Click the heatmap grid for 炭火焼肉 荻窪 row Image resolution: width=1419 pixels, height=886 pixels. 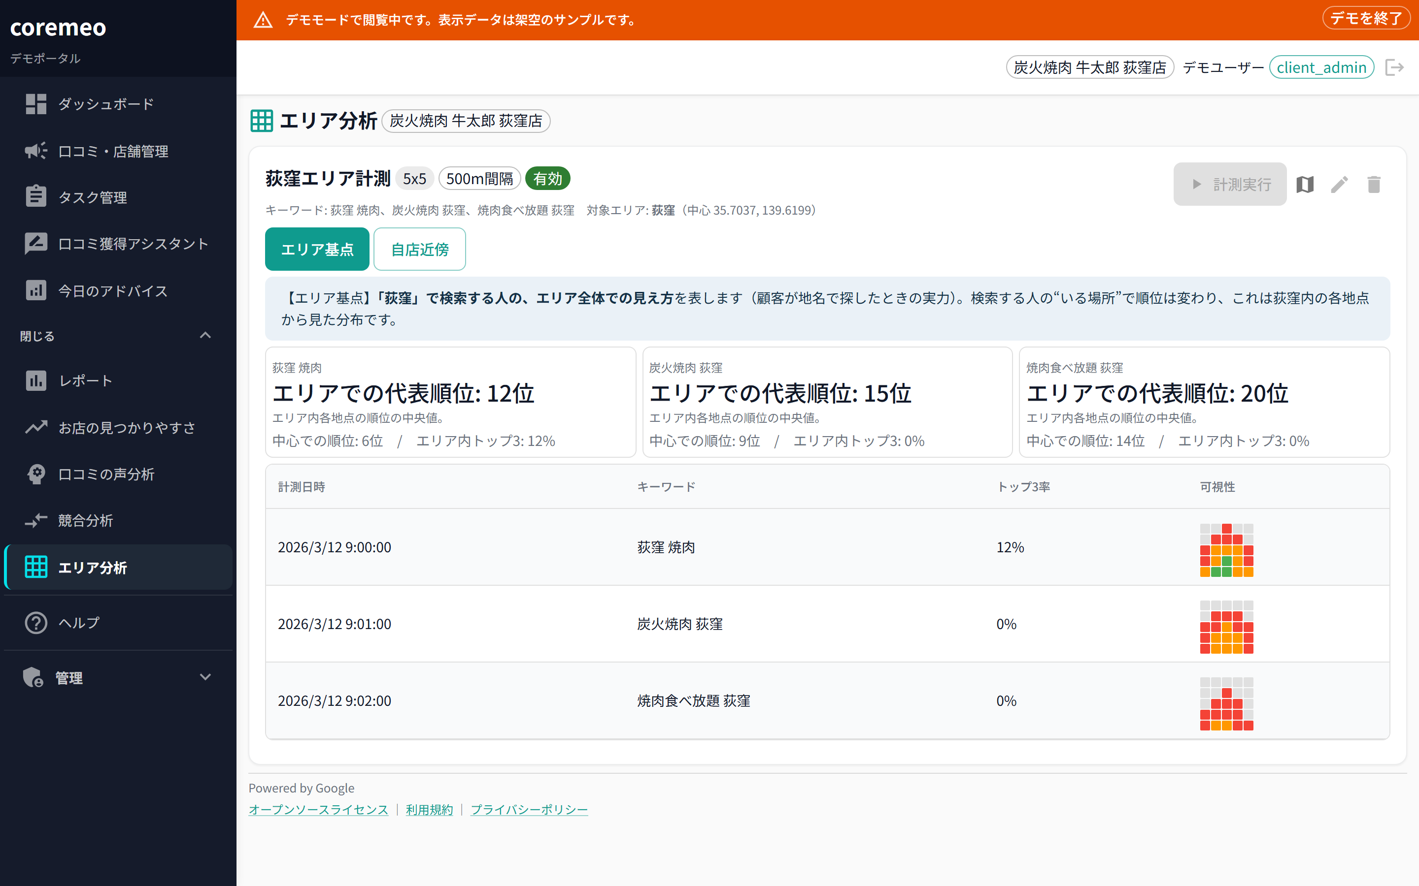coord(1226,627)
